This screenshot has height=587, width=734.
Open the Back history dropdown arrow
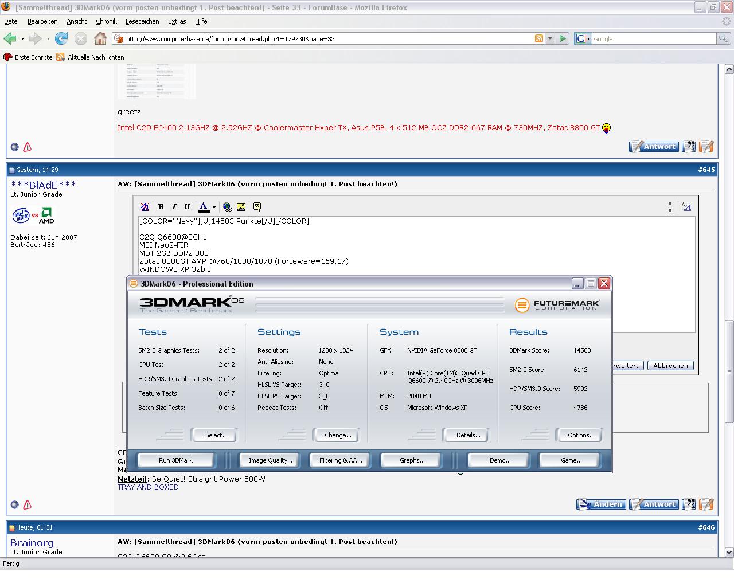click(x=22, y=38)
